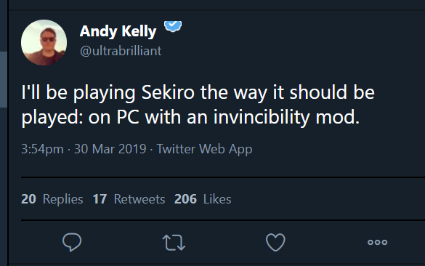Show the 206 Likes list

click(x=203, y=199)
